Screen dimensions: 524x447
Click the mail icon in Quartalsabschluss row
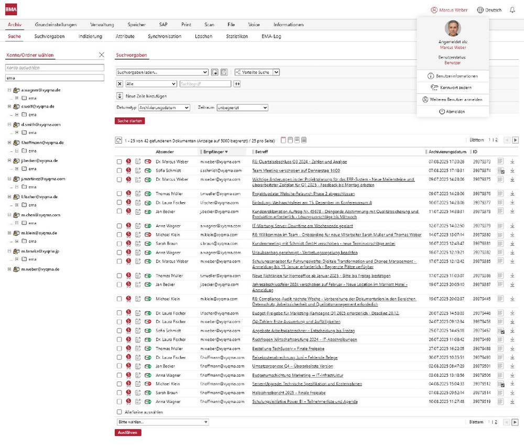[x=148, y=161]
